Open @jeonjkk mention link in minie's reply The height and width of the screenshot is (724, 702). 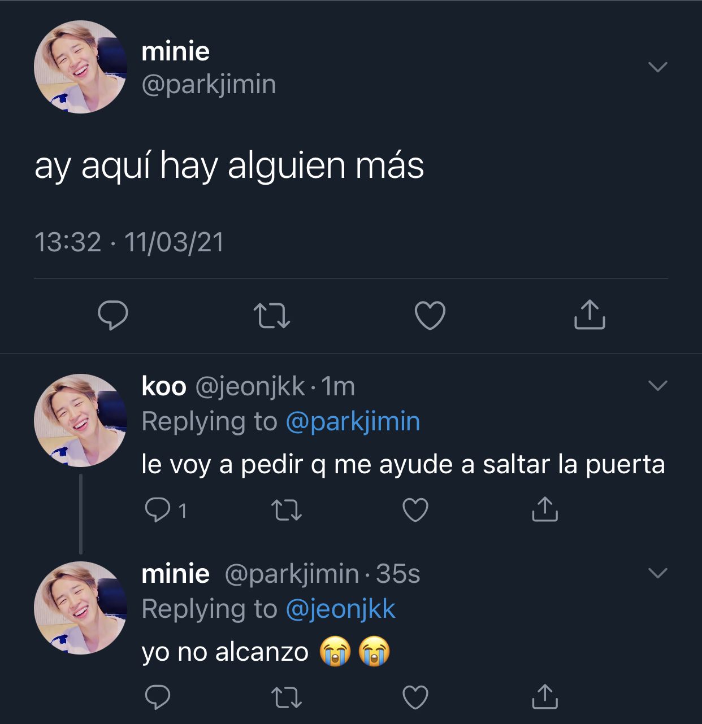pos(341,609)
